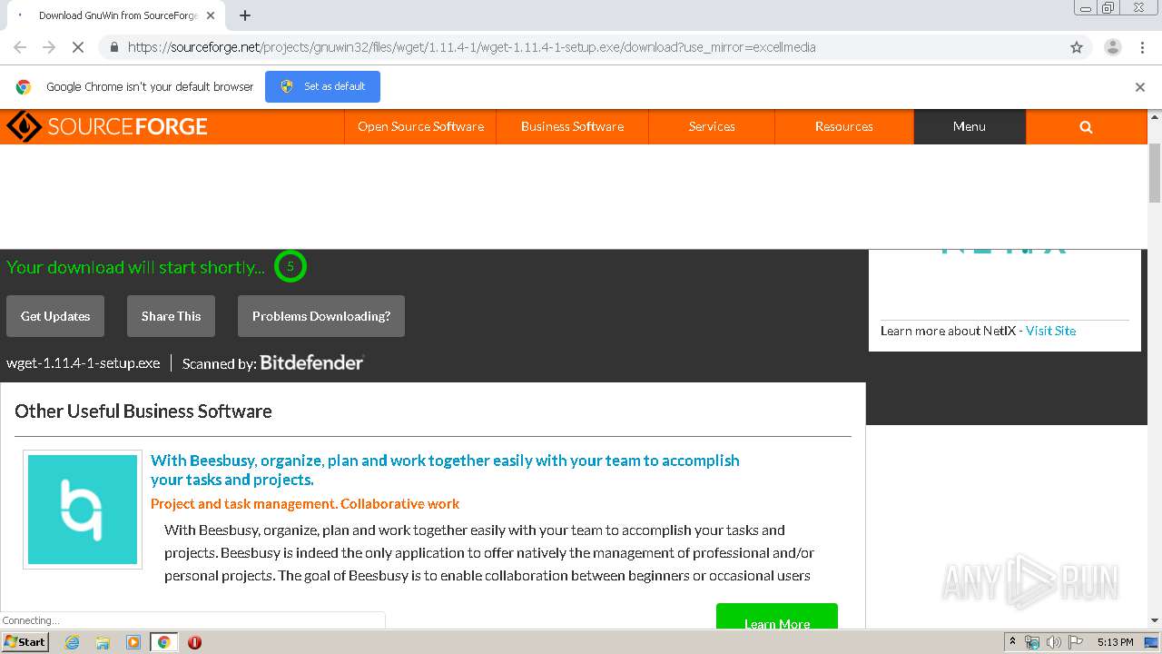Open a new browser tab
This screenshot has height=654, width=1162.
245,15
